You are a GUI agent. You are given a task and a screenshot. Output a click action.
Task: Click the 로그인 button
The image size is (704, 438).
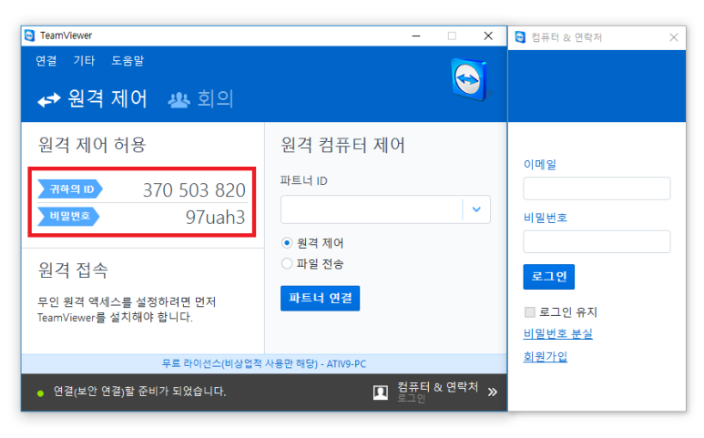click(548, 277)
